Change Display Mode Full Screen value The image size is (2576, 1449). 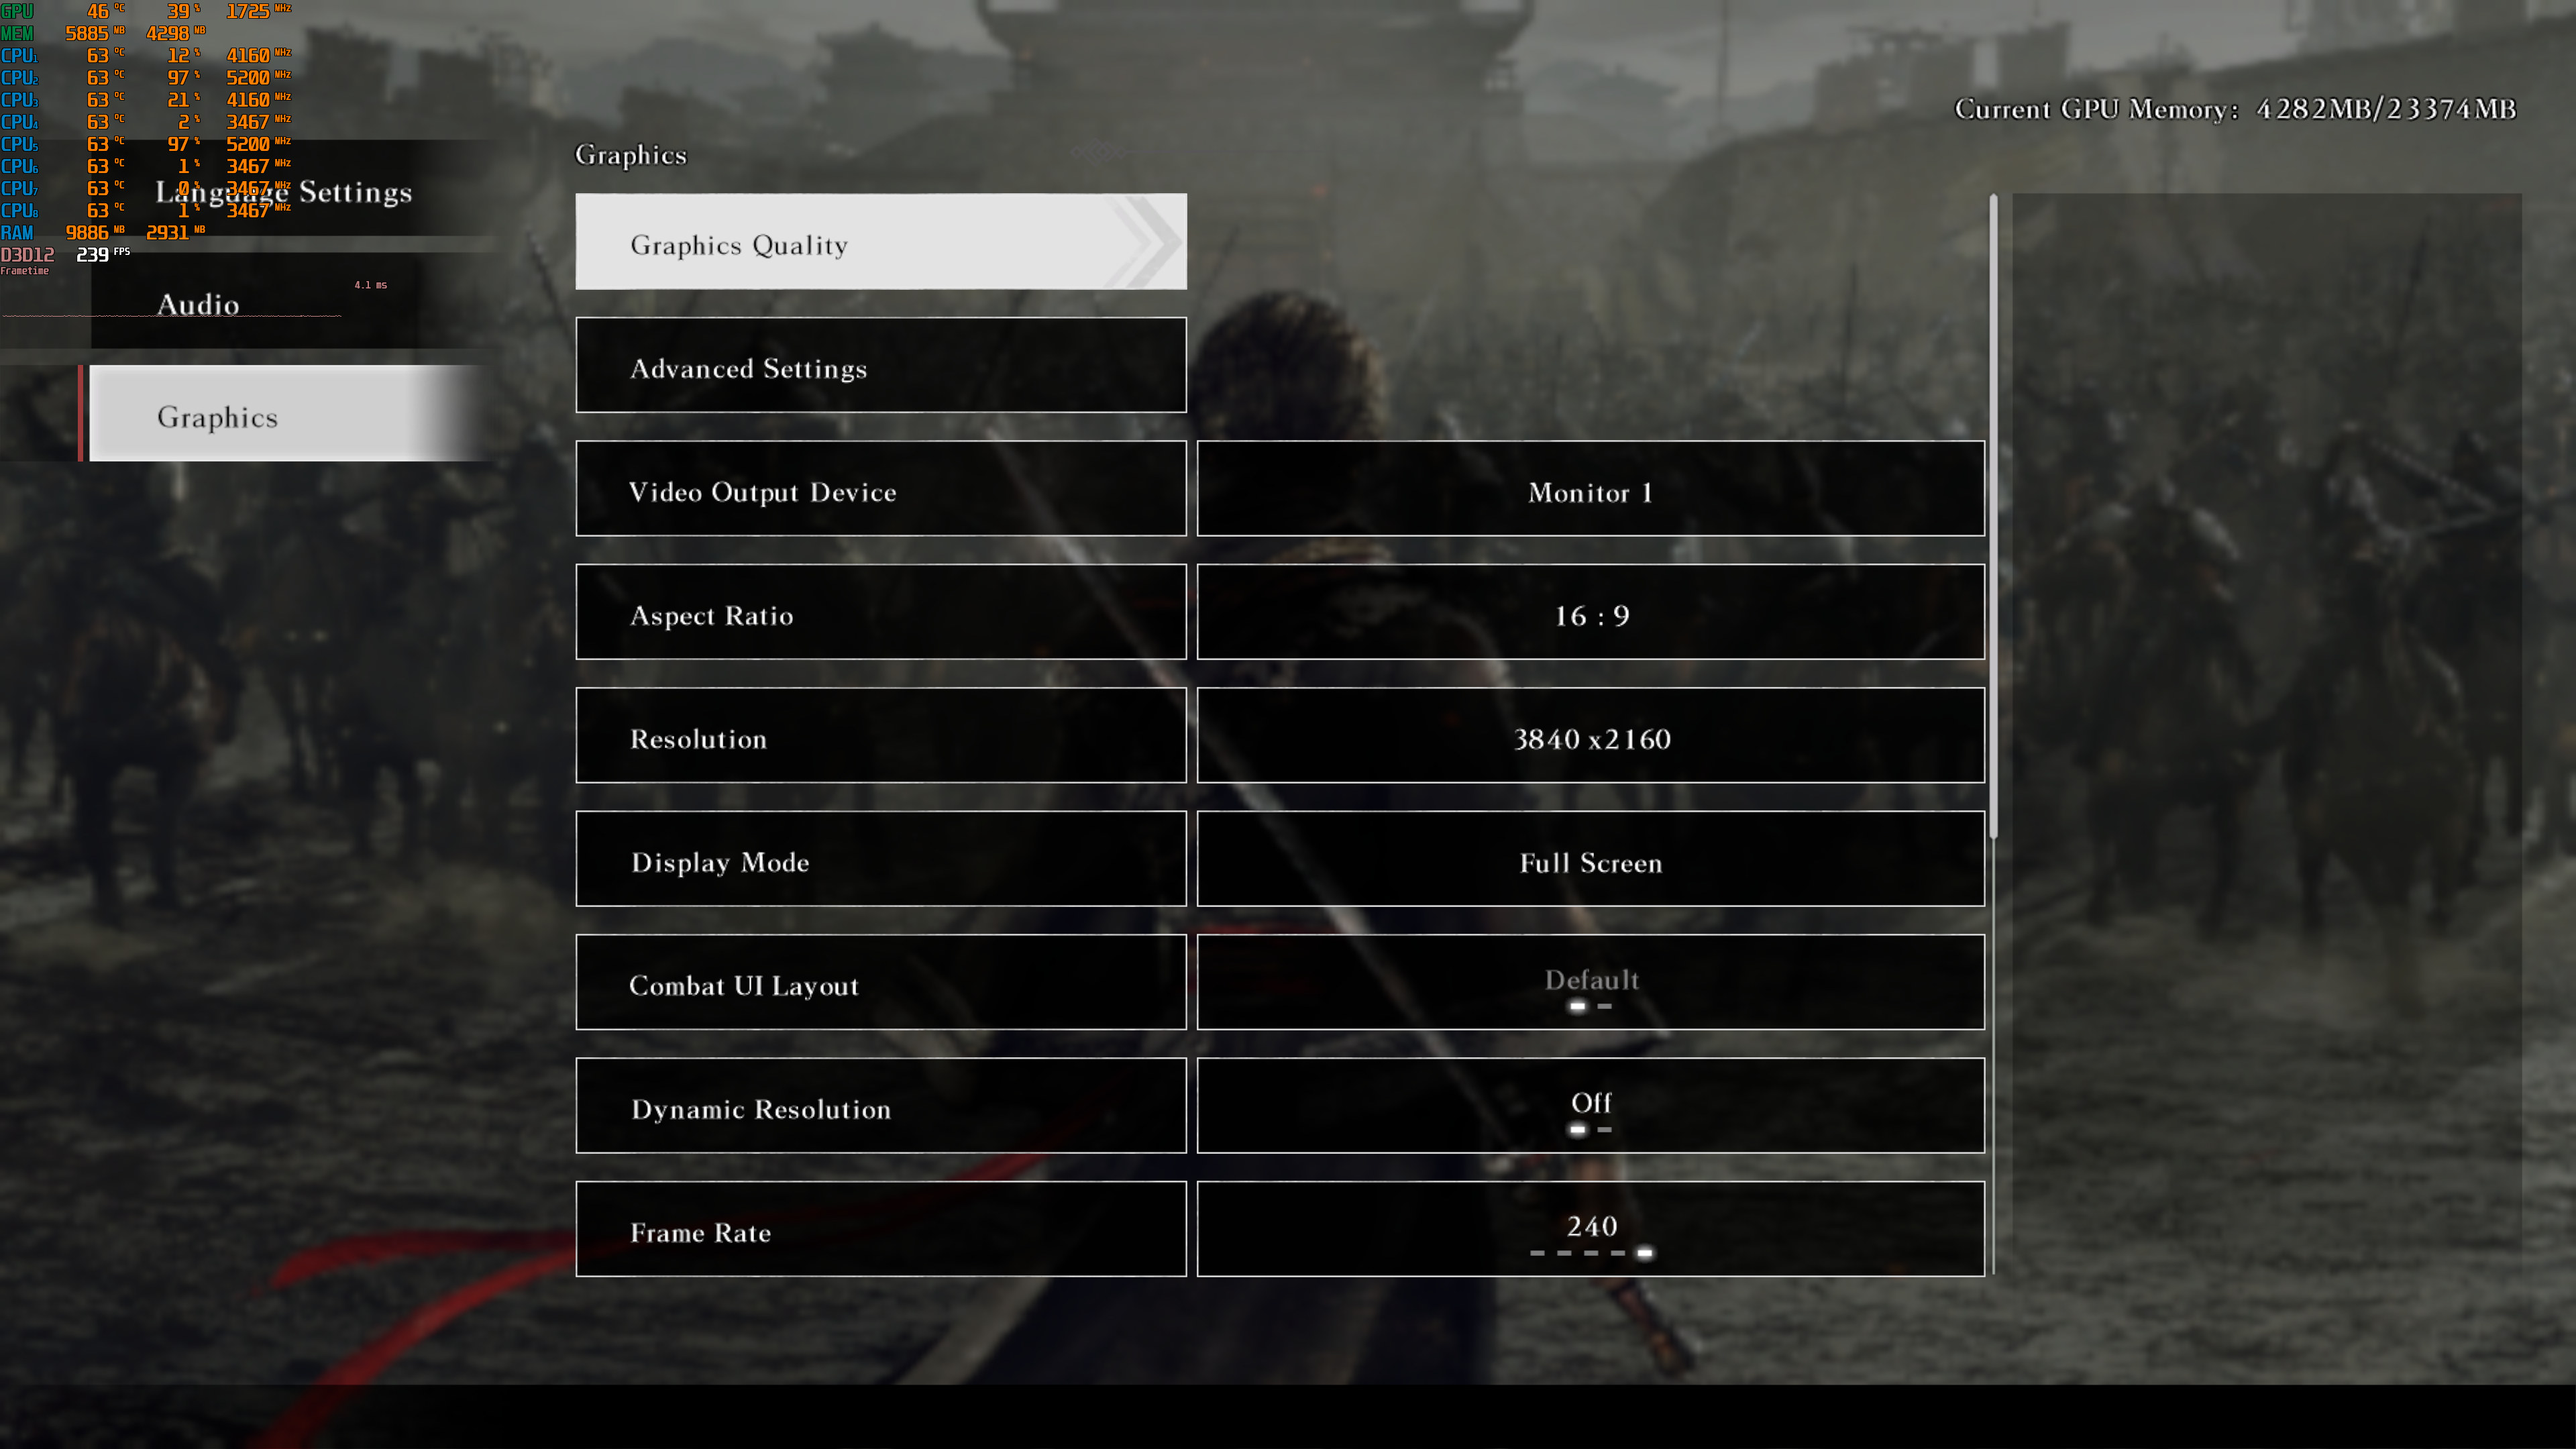[x=1590, y=859]
